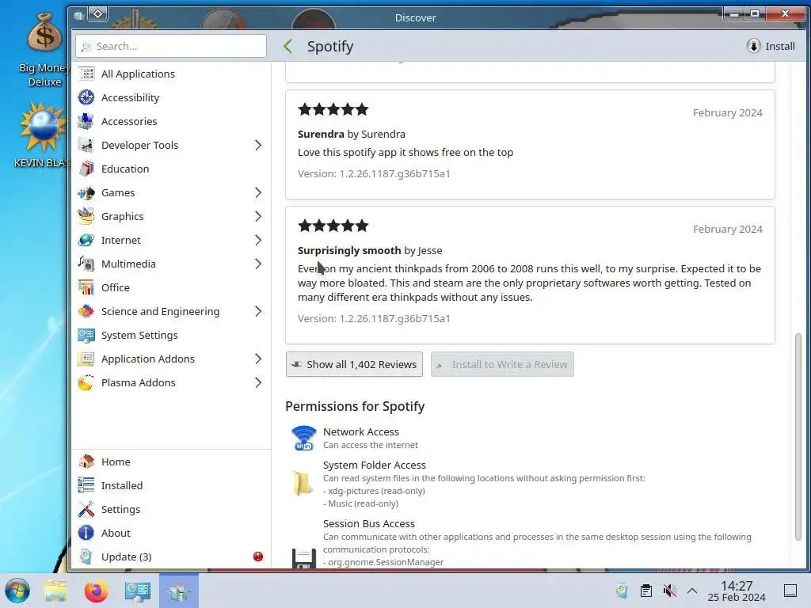811x608 pixels.
Task: Click the Office category icon
Action: pos(86,288)
